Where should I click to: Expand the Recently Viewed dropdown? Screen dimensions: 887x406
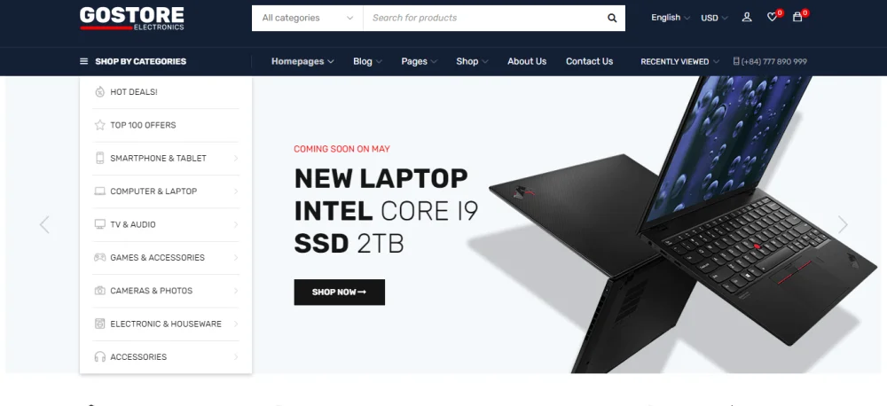tap(679, 62)
